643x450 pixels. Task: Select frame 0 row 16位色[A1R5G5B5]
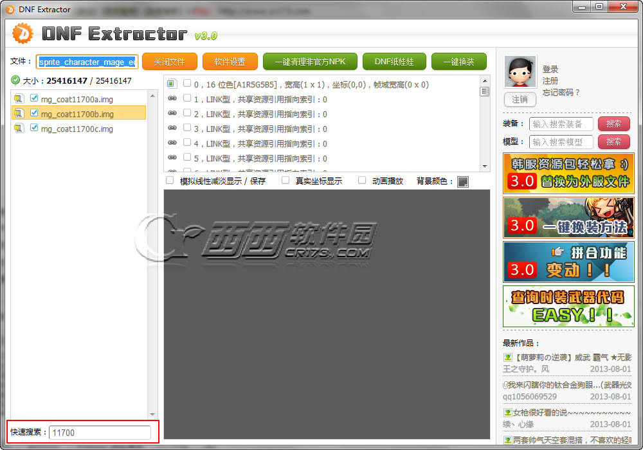(312, 84)
